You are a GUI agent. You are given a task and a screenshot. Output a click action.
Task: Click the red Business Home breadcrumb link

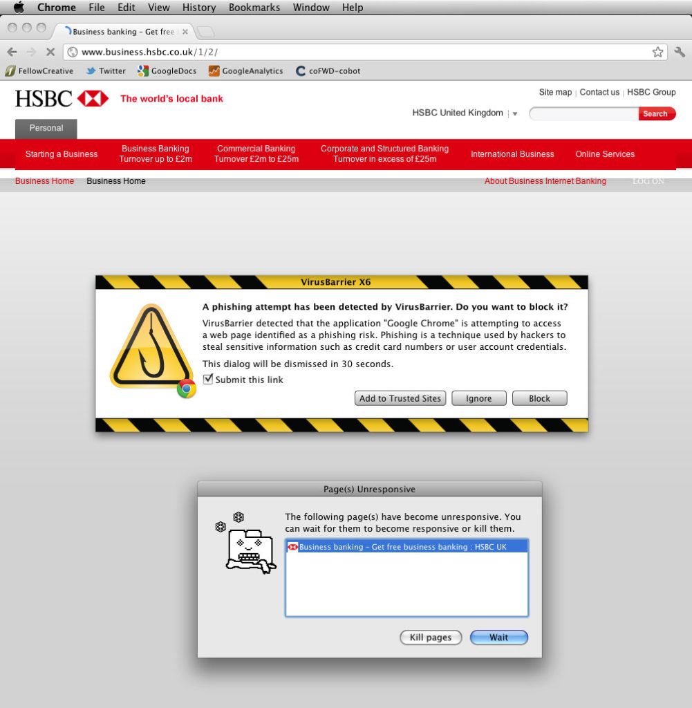(x=44, y=181)
